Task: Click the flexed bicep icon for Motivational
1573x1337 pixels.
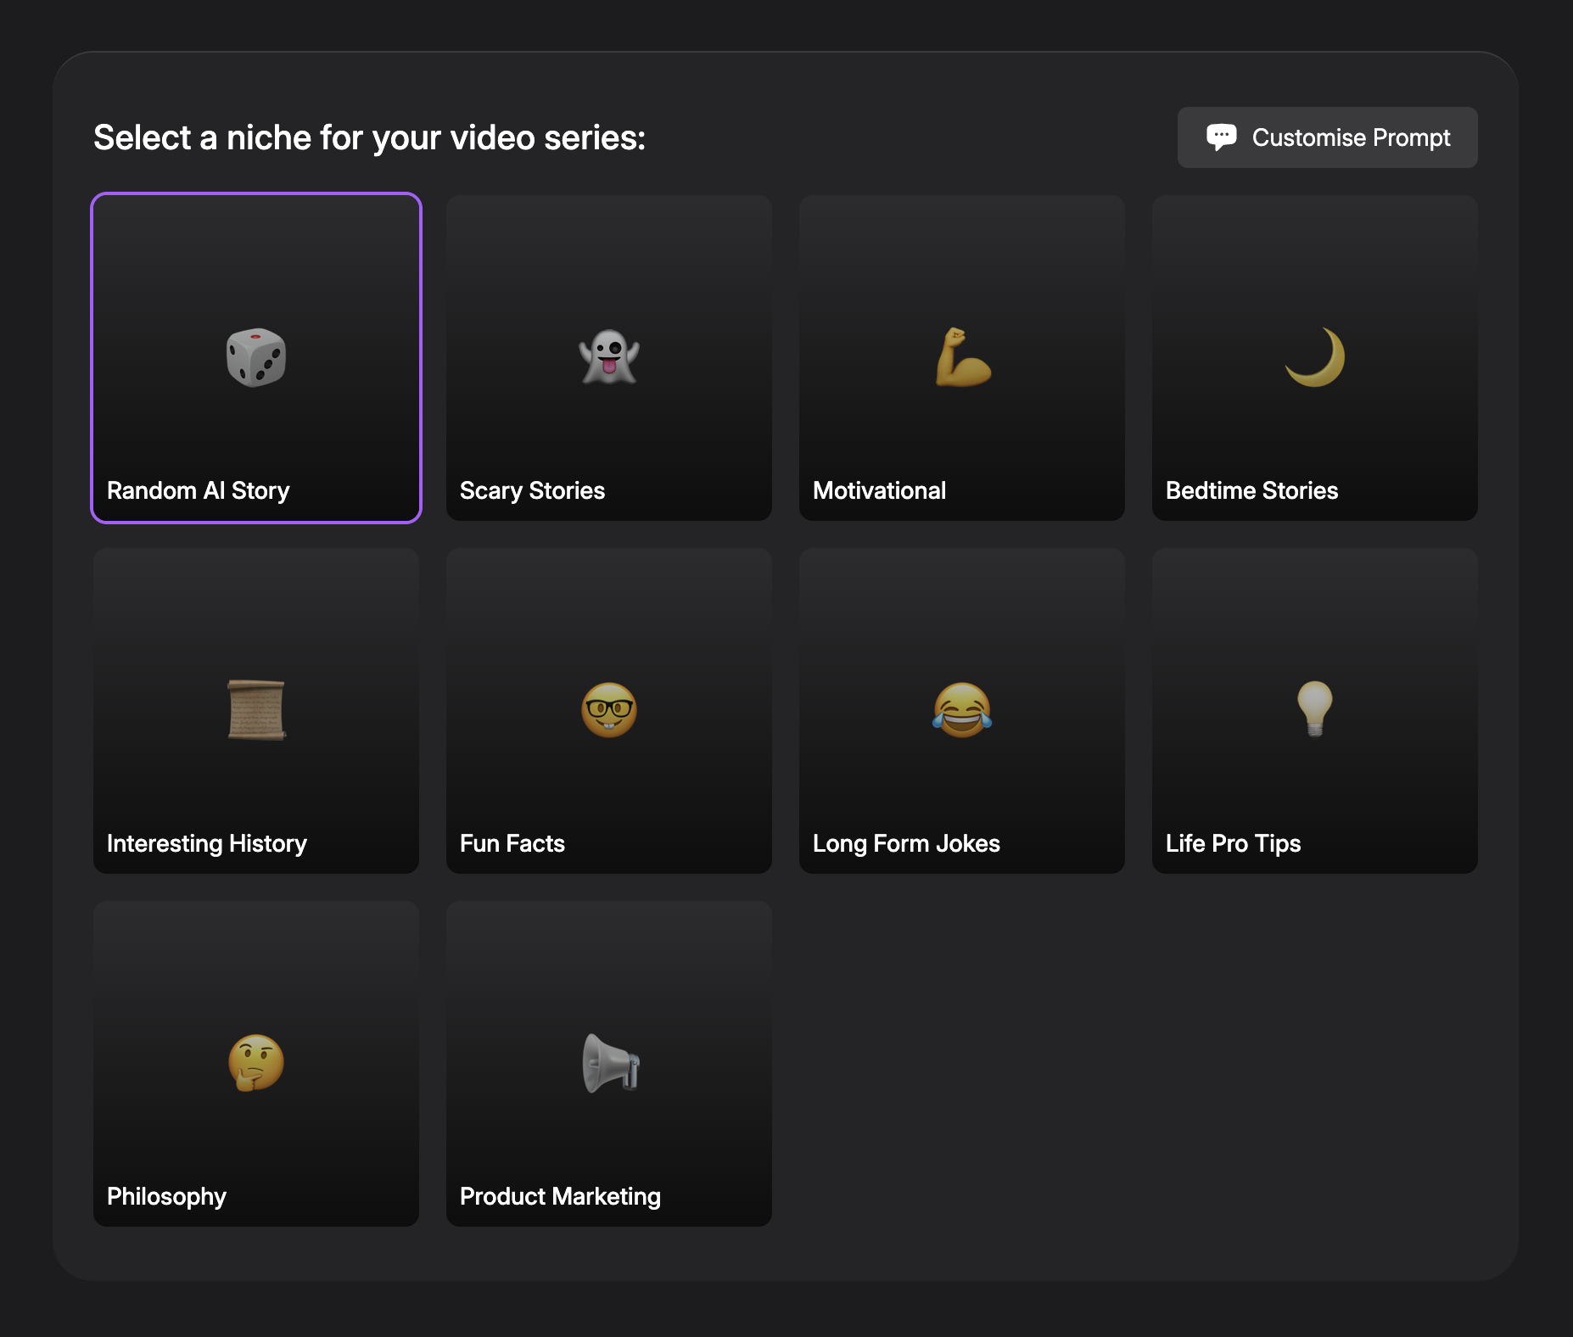Action: click(962, 357)
